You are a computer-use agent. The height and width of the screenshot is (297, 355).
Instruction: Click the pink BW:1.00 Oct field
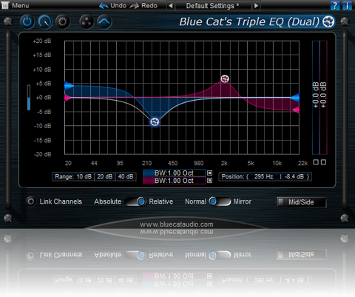pyautogui.click(x=174, y=181)
